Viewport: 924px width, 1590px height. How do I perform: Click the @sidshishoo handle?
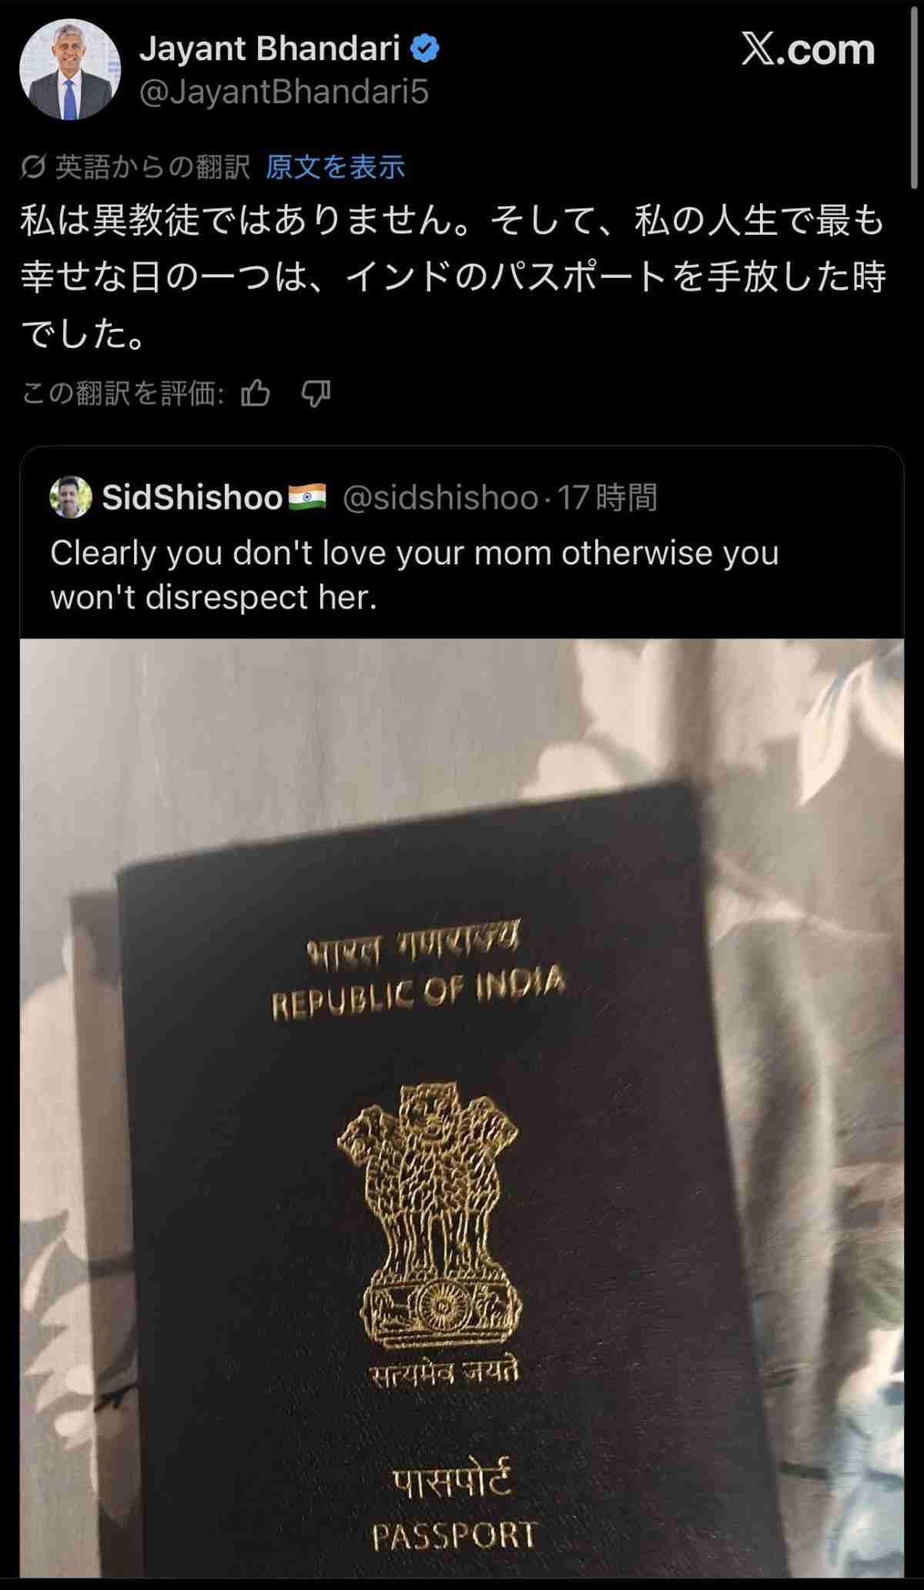pos(440,498)
